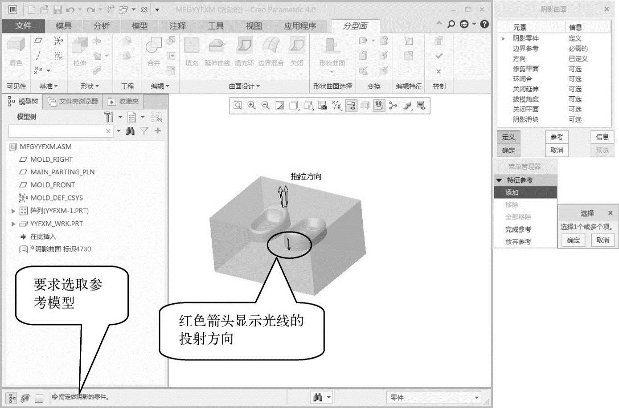Viewport: 619px width, 408px height.
Task: Click the 拉伸 extrude icon
Action: [80, 46]
